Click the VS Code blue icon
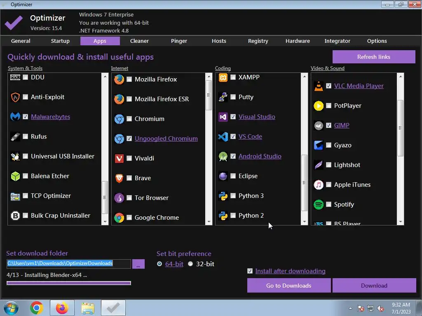422x316 pixels. [223, 137]
